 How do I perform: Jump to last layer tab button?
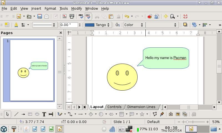pyautogui.click(x=85, y=107)
